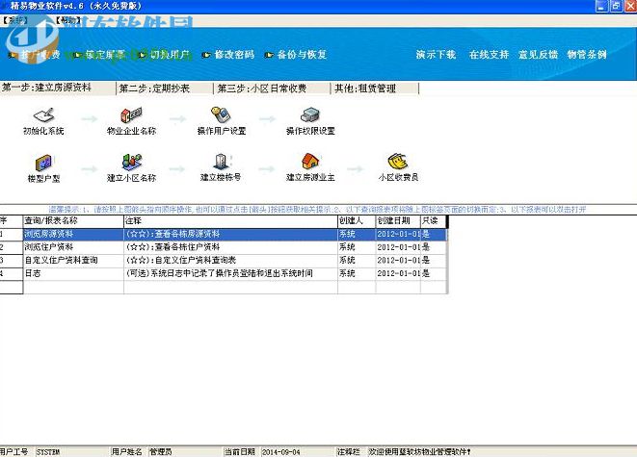Open the 小区收费员 icon
637x457 pixels.
click(398, 162)
